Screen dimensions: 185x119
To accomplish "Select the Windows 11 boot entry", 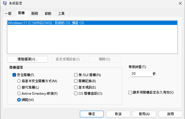I will click(46, 23).
